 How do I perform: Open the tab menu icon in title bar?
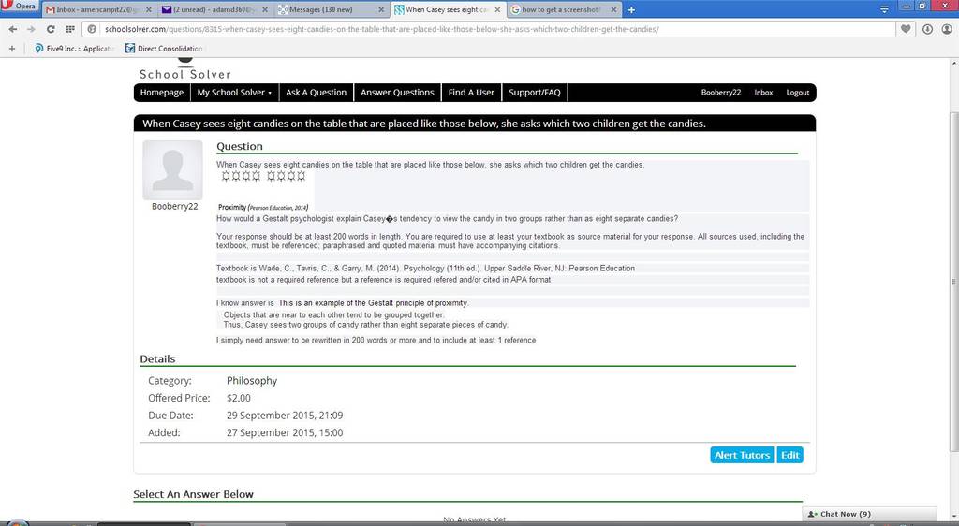[x=884, y=9]
